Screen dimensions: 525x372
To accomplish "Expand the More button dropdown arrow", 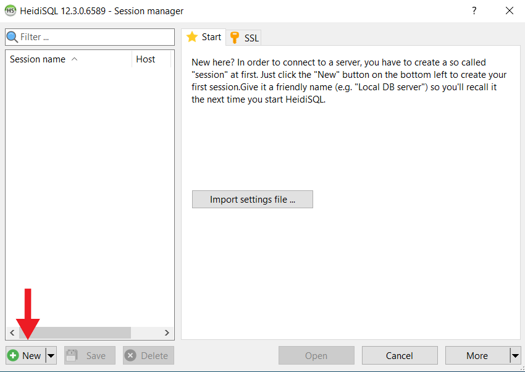I will click(x=516, y=355).
